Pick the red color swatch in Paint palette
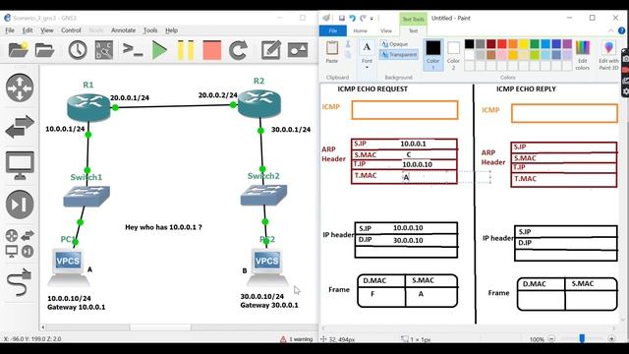 pyautogui.click(x=502, y=43)
